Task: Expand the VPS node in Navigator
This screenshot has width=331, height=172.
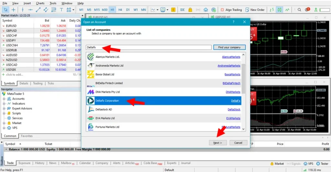Action: pyautogui.click(x=4, y=128)
